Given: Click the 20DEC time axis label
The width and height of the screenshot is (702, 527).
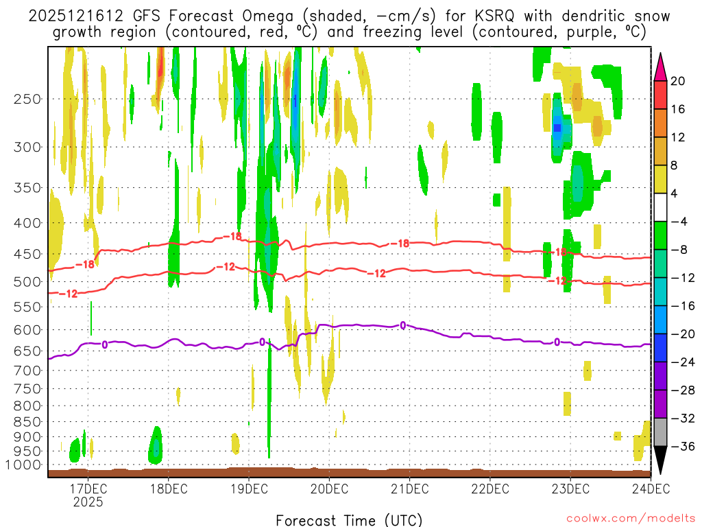Looking at the screenshot, I should click(330, 489).
